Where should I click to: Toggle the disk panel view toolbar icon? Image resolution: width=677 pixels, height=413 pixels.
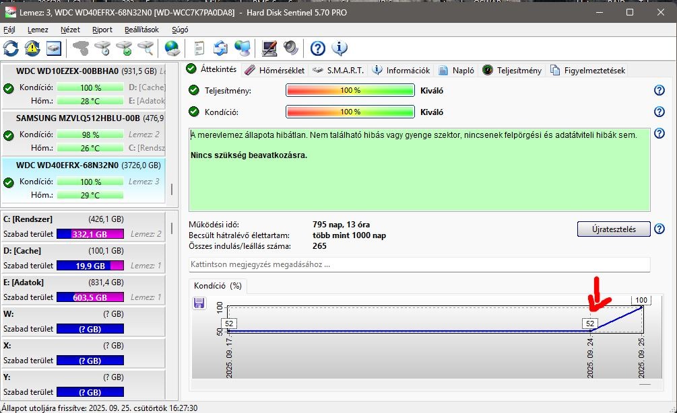point(54,48)
